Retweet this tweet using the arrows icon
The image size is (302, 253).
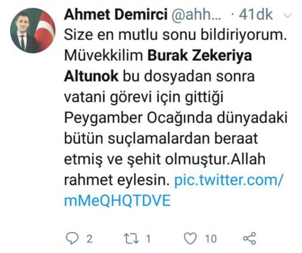tap(131, 238)
